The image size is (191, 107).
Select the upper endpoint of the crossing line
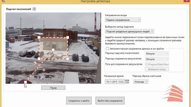tap(53, 50)
